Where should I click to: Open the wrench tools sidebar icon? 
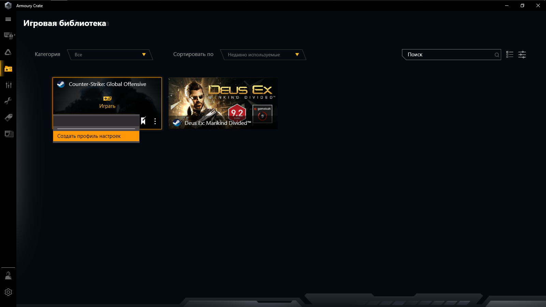coord(8,101)
